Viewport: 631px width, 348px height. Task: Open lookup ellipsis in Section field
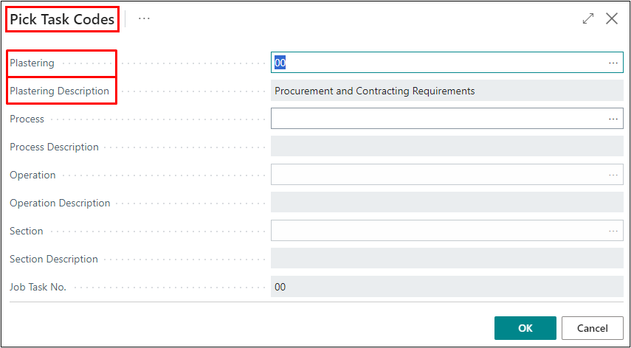(x=613, y=231)
